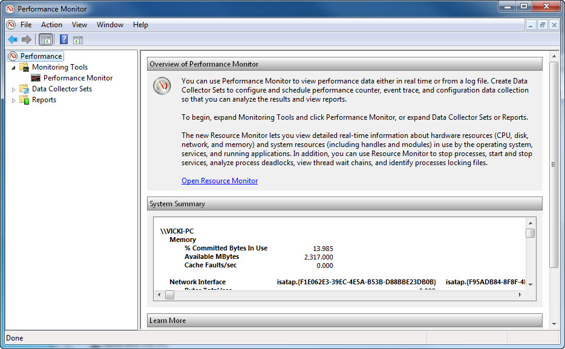Click System Summary scroll down arrow
The height and width of the screenshot is (349, 565).
pyautogui.click(x=531, y=284)
